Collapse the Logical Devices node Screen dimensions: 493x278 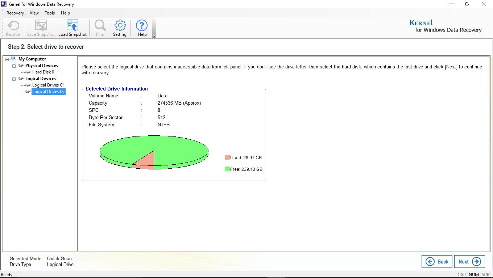click(14, 79)
